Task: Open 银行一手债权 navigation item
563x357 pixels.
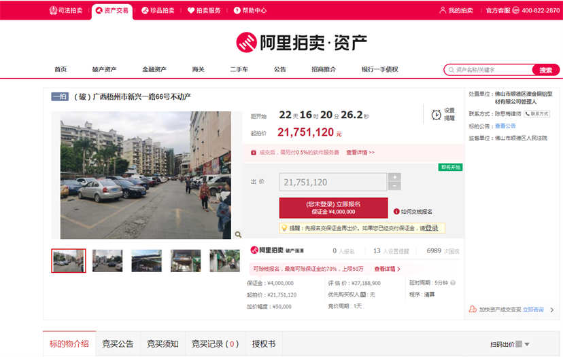Action: click(379, 69)
